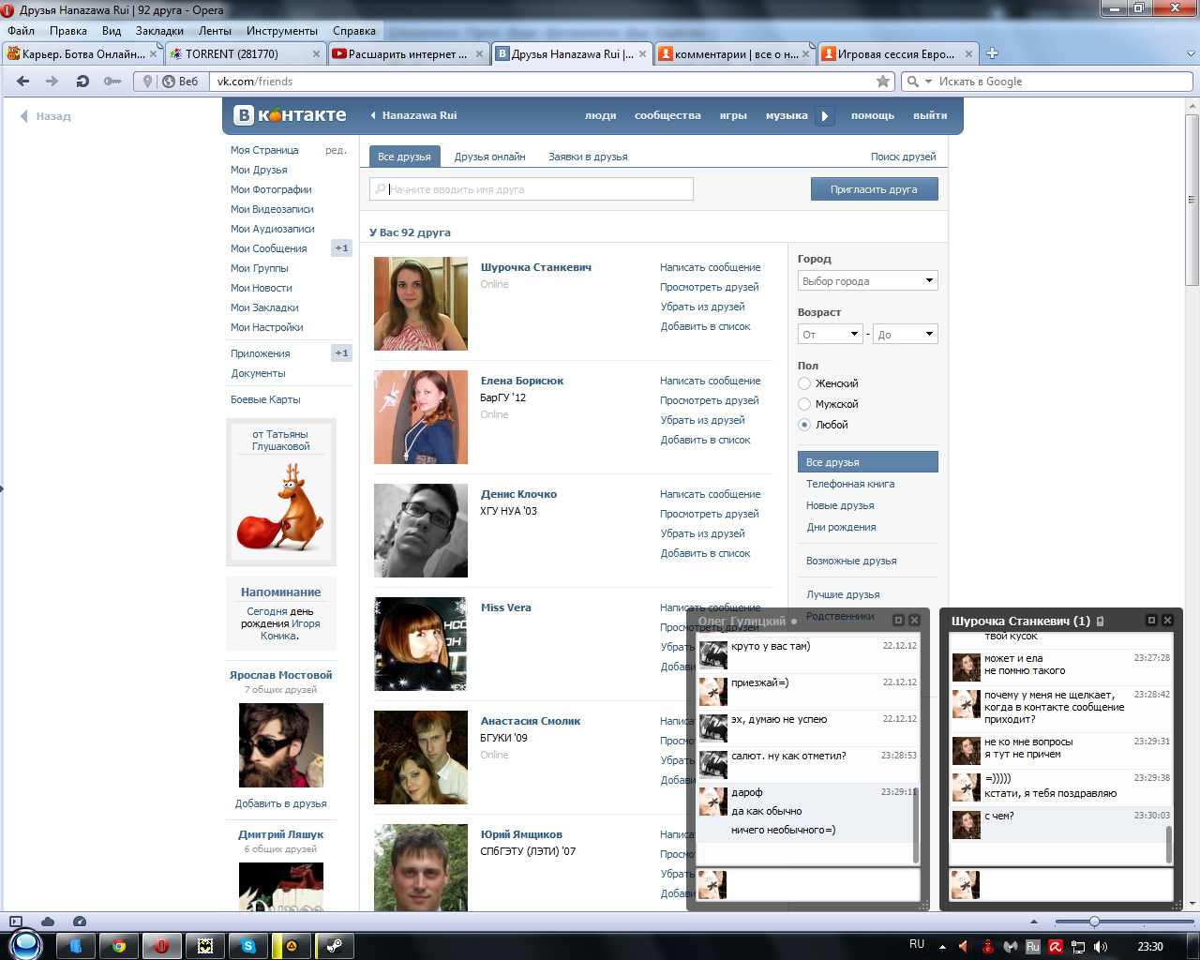Screen dimensions: 1200x960
Task: Focus the friend name search field
Action: [532, 189]
